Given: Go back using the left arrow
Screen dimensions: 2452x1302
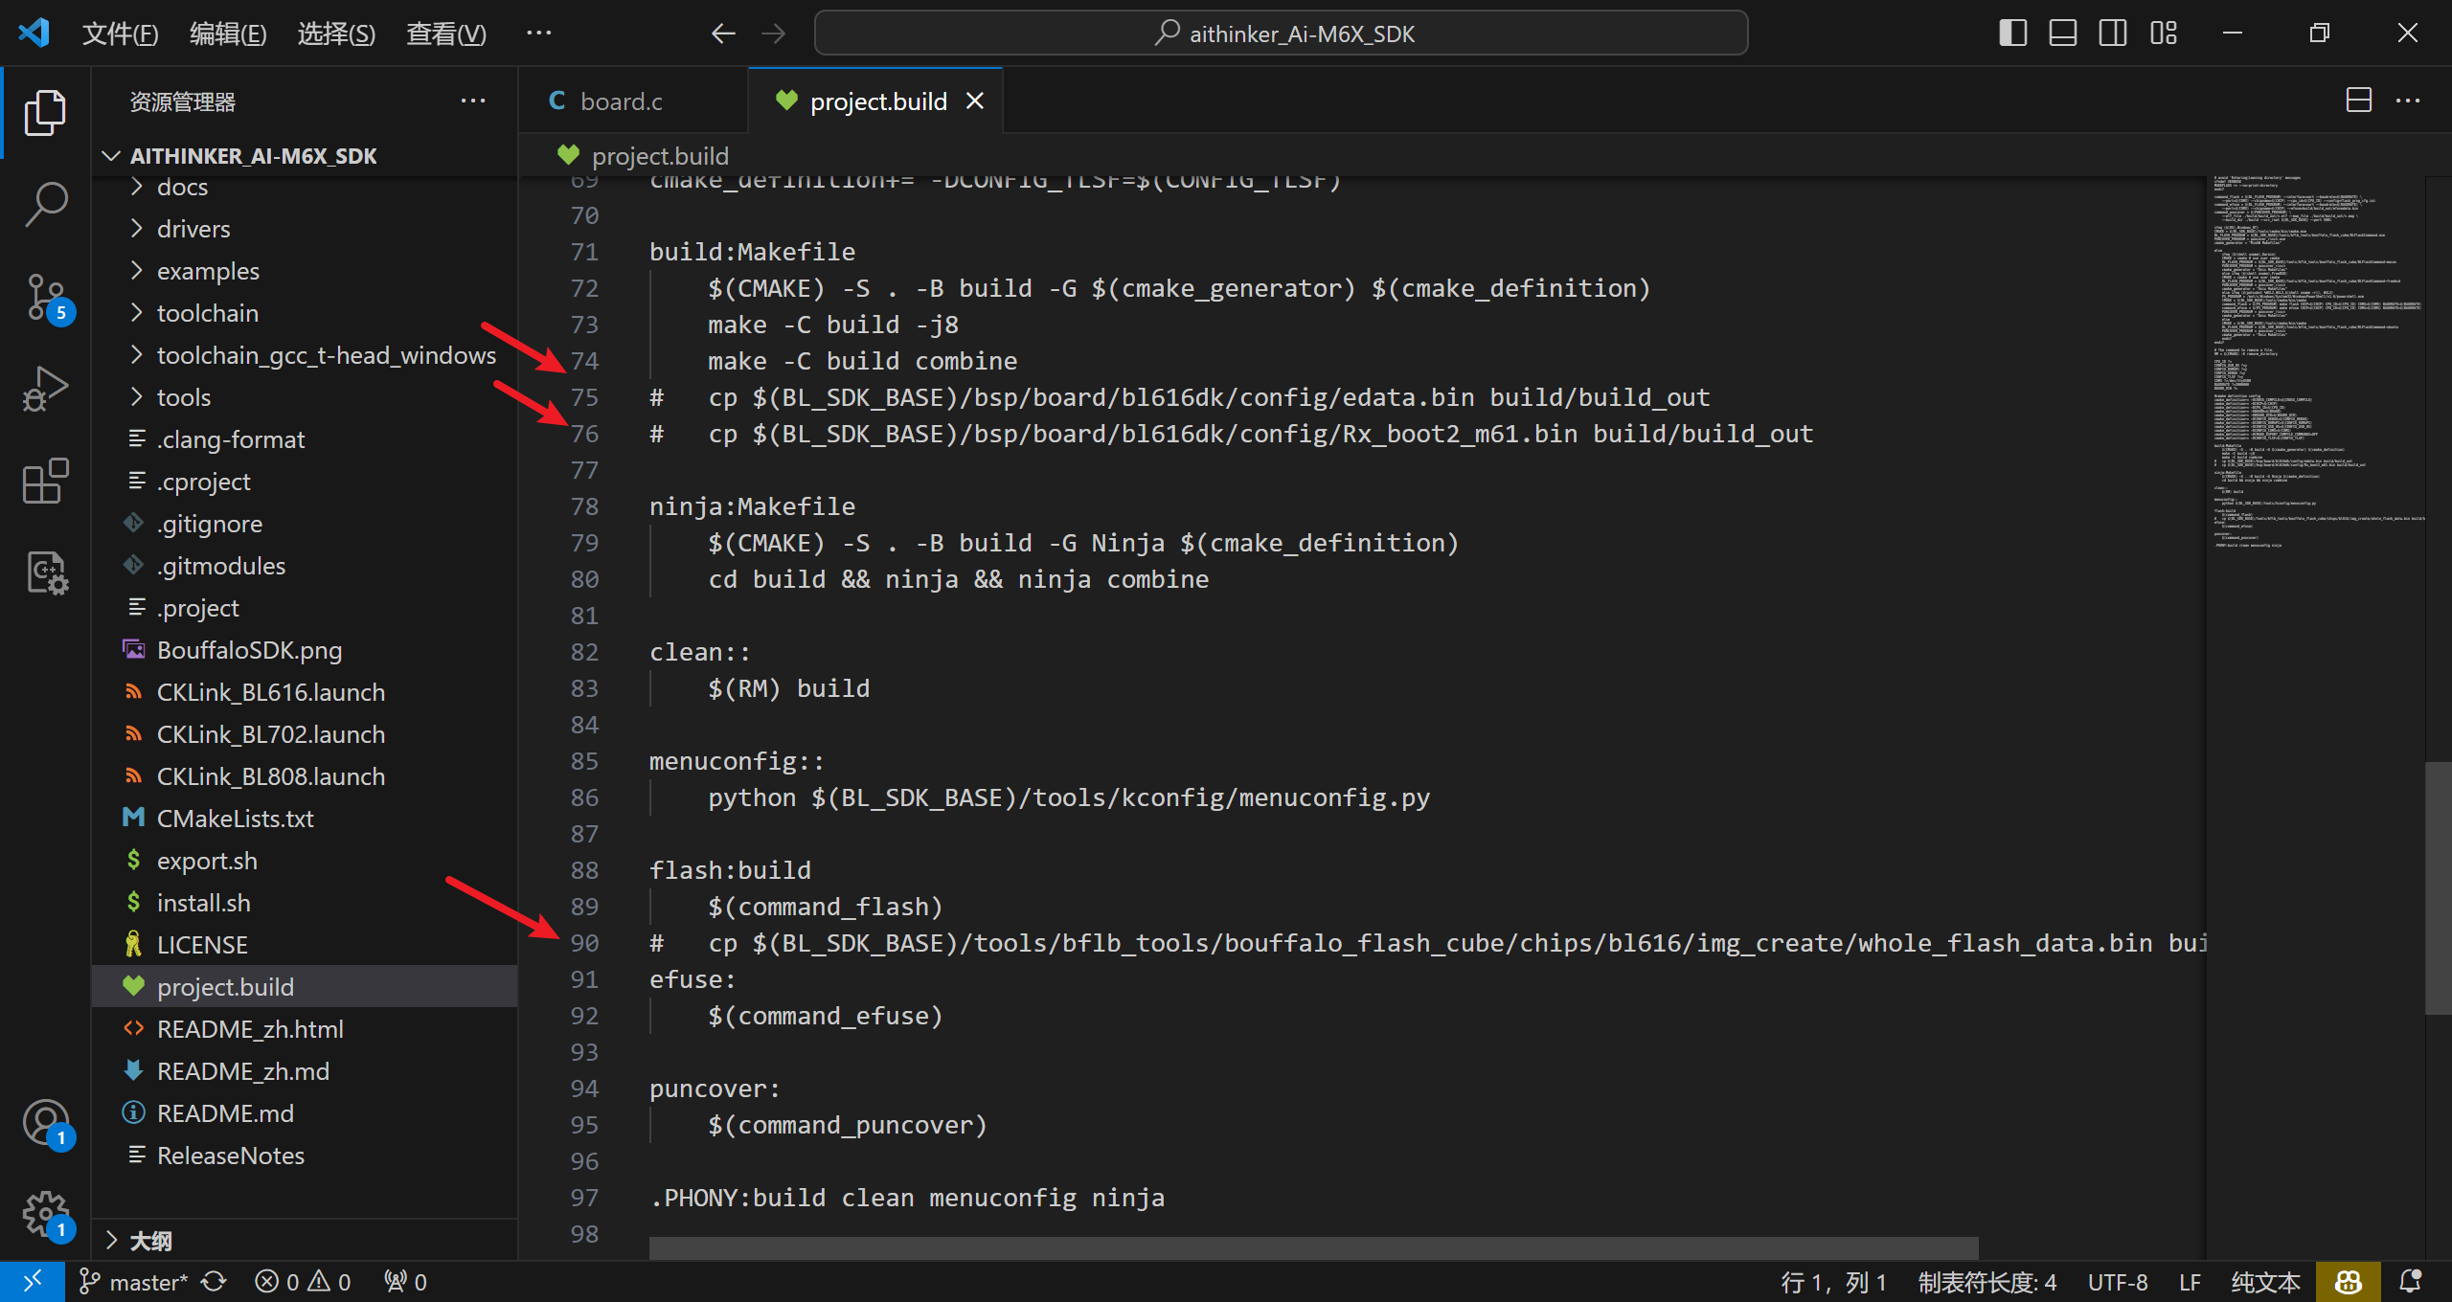Looking at the screenshot, I should (x=723, y=34).
